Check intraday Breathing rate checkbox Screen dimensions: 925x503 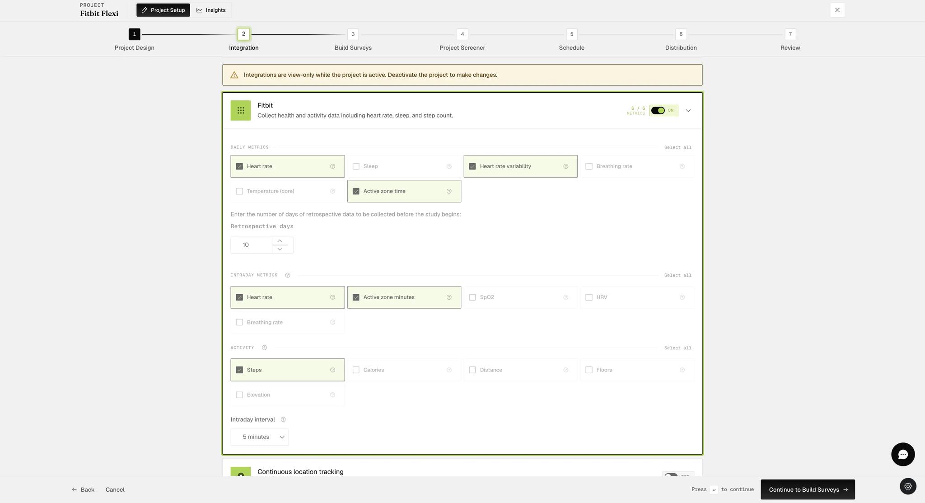239,322
